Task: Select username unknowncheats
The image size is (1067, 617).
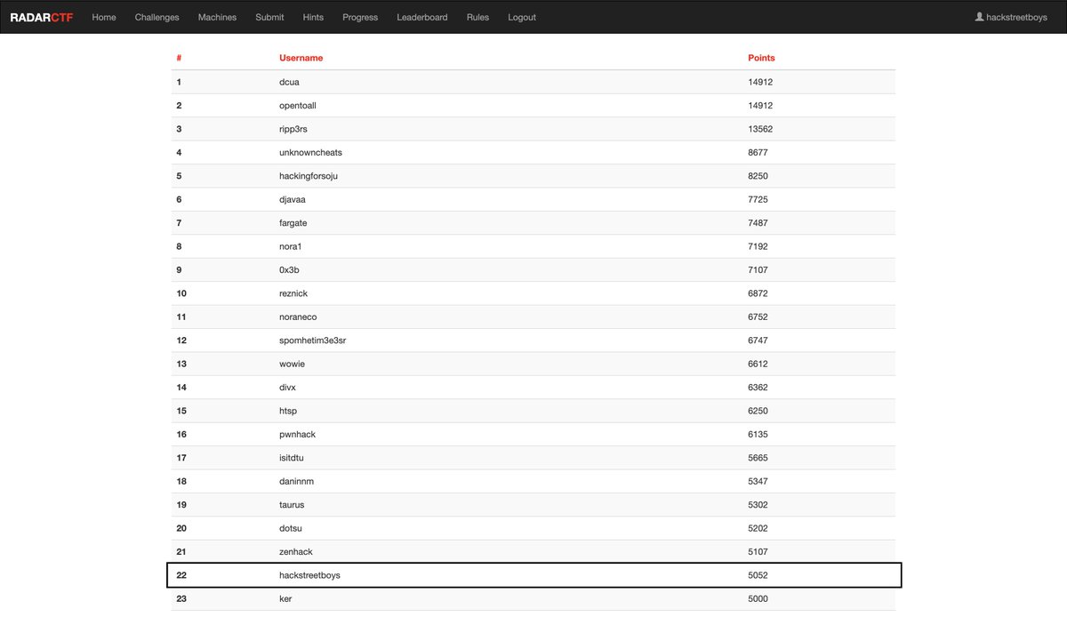Action: 310,152
